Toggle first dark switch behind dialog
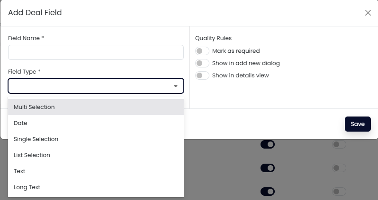The image size is (378, 200). 268,144
